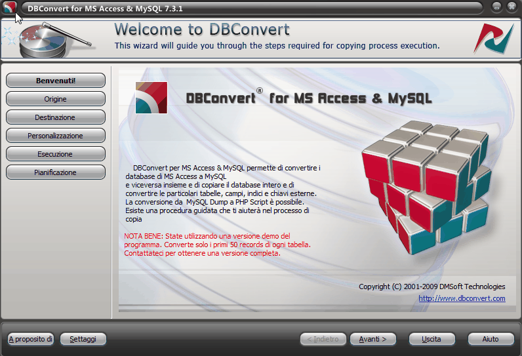Select the Pianificazione step

pos(56,172)
